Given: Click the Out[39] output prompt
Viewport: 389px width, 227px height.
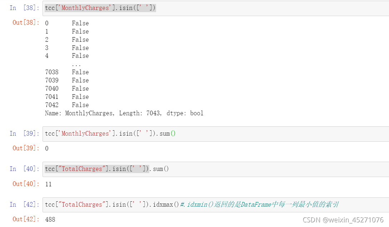Looking at the screenshot, I should [26, 148].
